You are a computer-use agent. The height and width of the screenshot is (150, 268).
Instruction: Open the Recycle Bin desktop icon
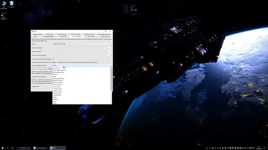pyautogui.click(x=12, y=4)
